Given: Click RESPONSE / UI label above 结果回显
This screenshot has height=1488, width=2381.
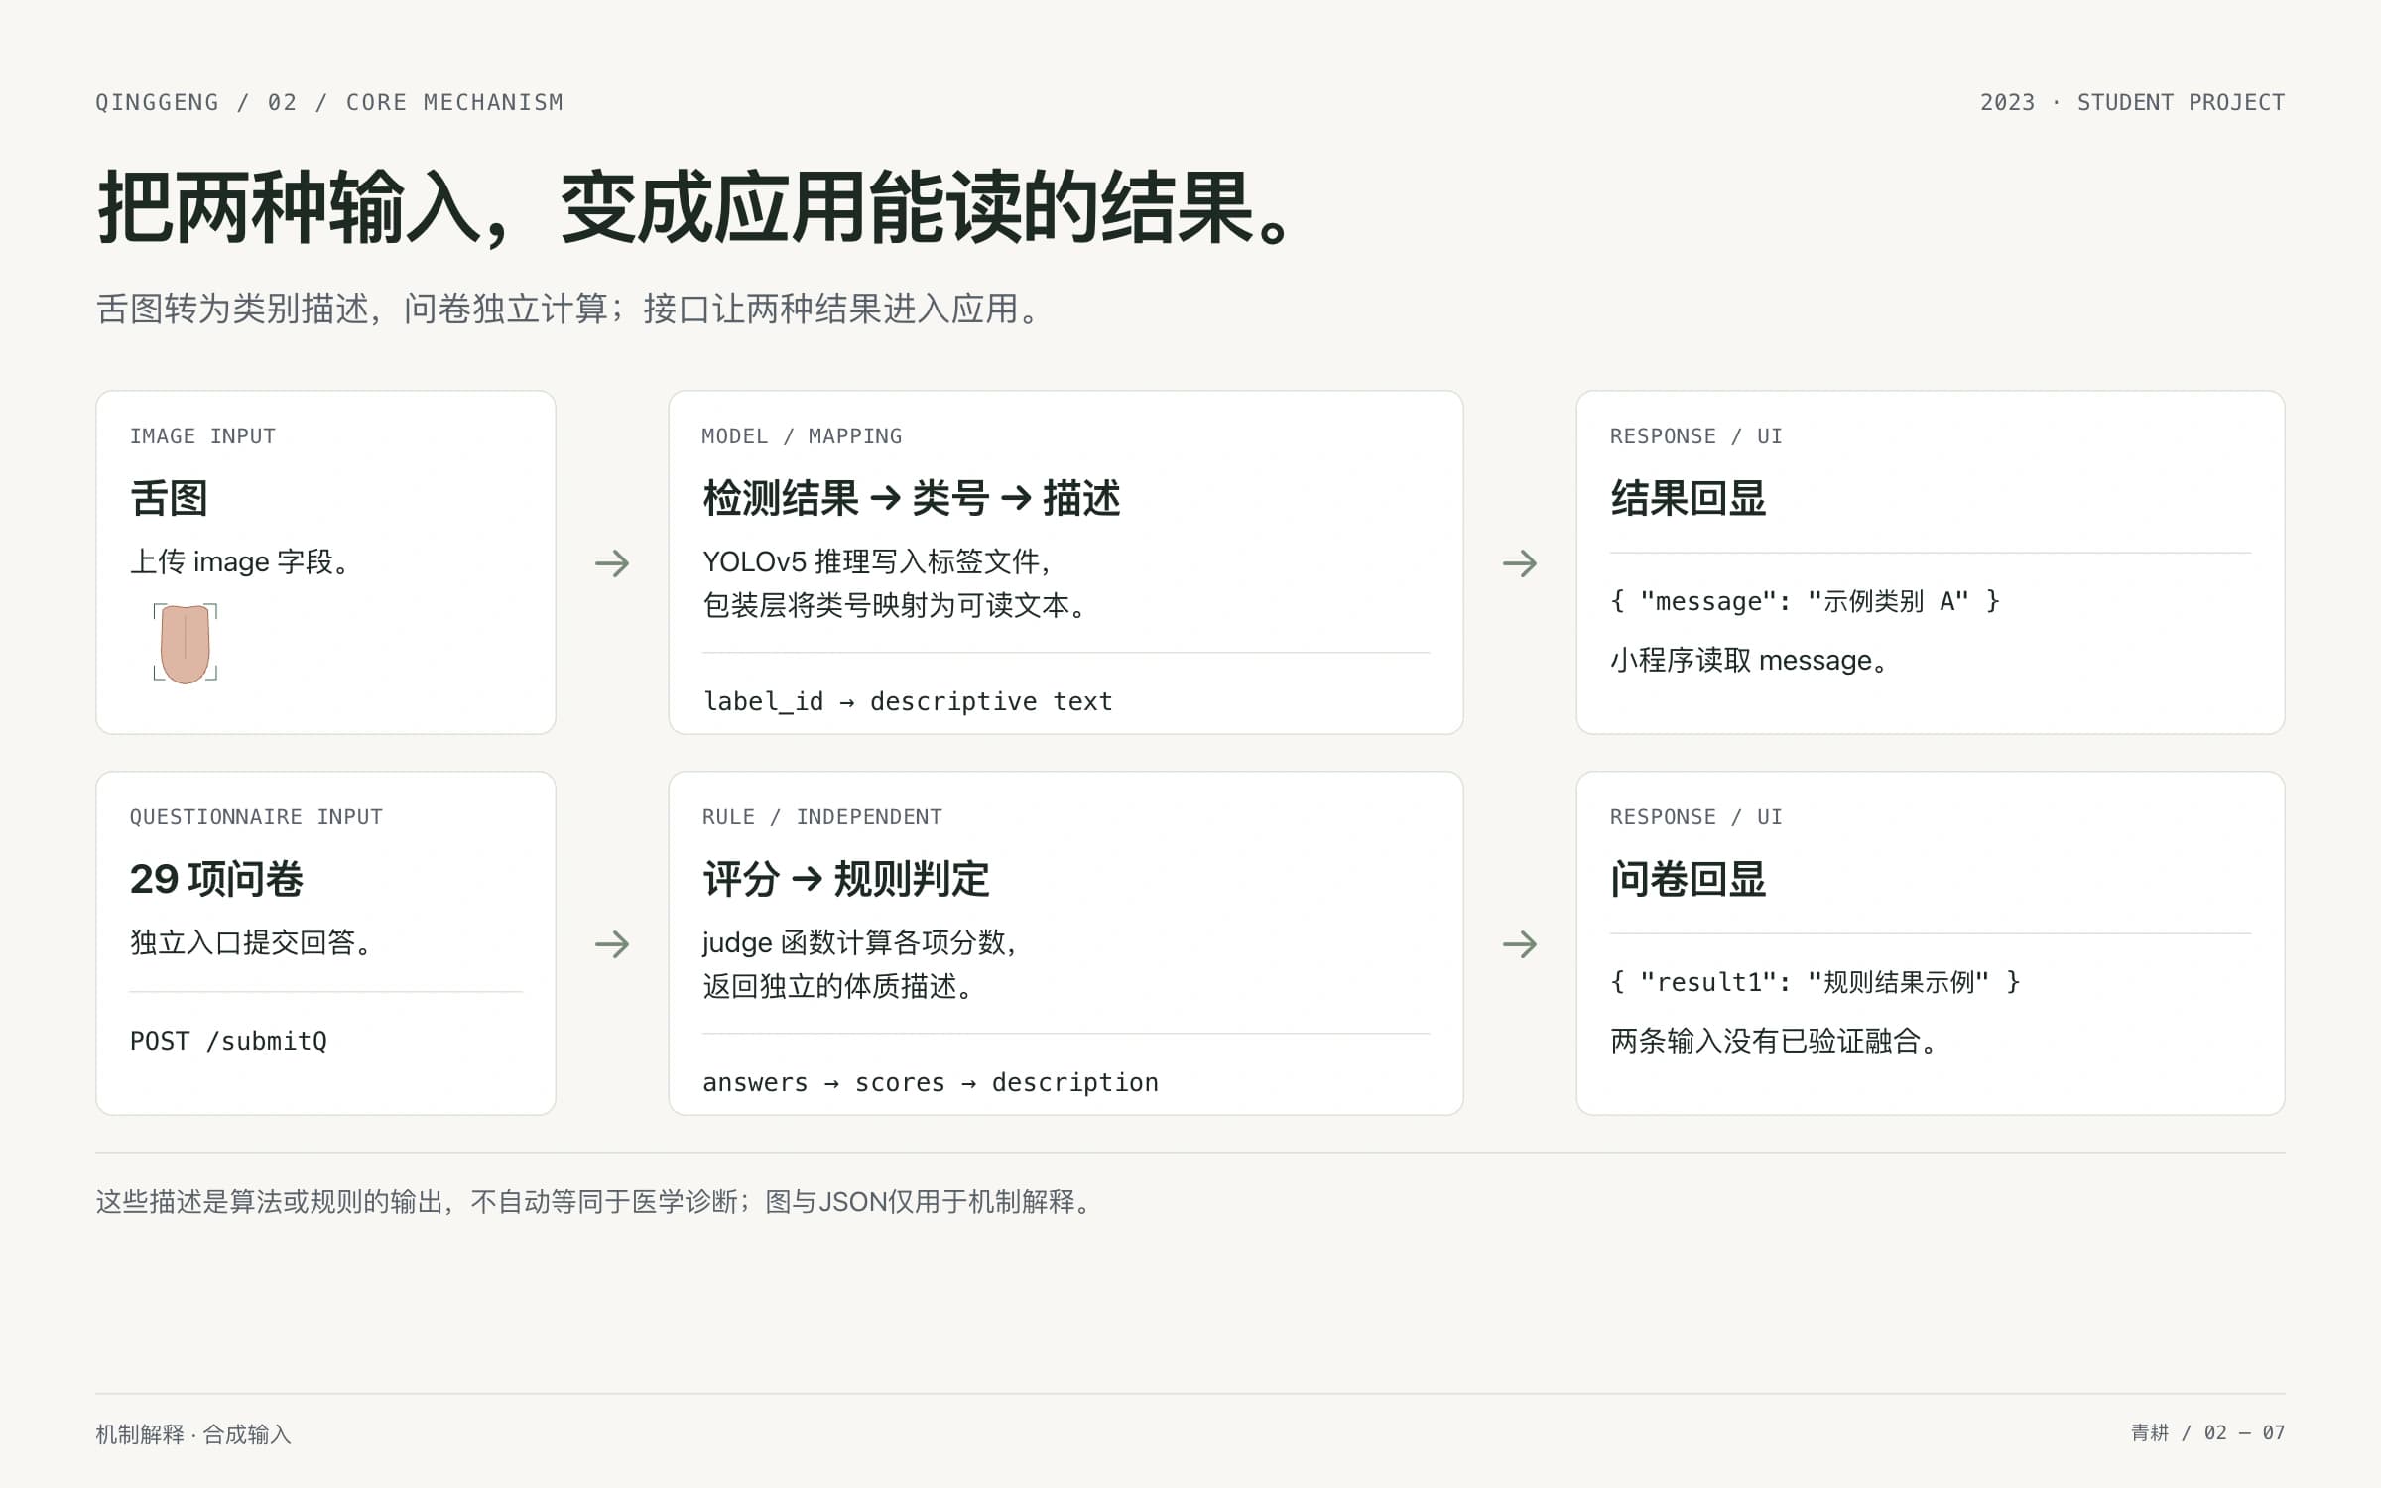Looking at the screenshot, I should [x=1696, y=436].
